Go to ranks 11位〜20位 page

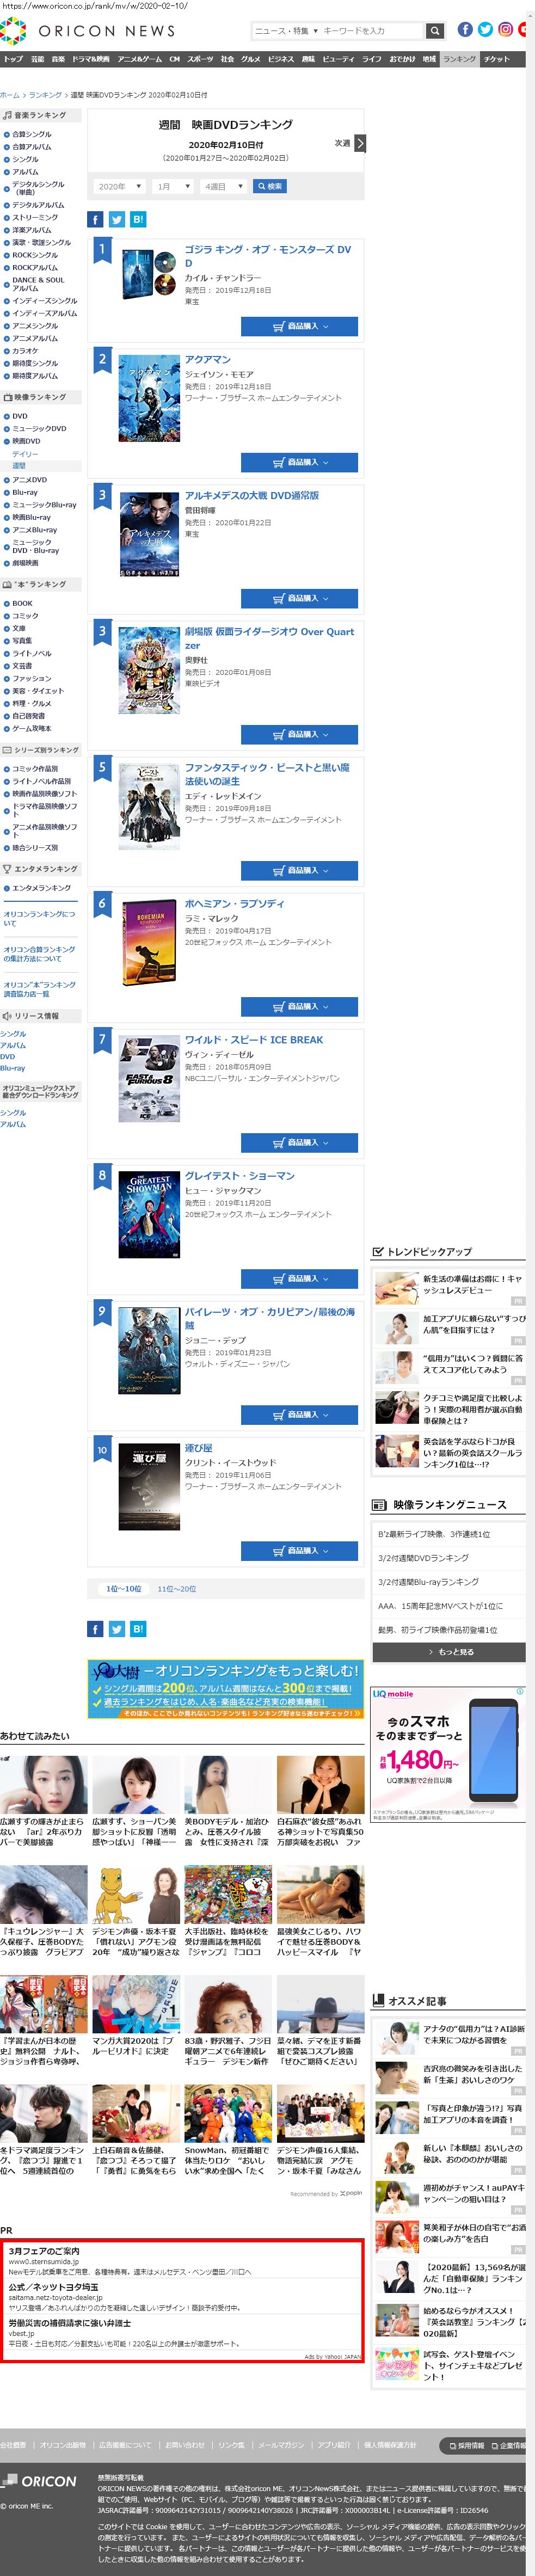click(176, 1589)
